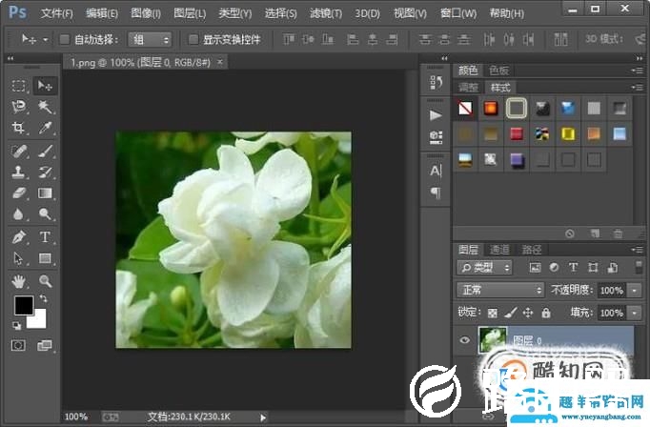Open the layer filter 类型 dropdown
The image size is (650, 427).
pos(484,268)
